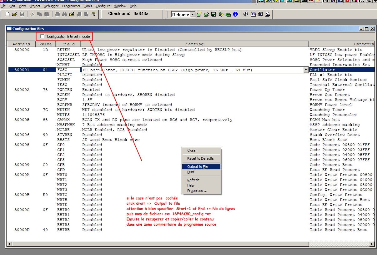Open the Tools menu
This screenshot has width=377, height=255.
coord(88,6)
